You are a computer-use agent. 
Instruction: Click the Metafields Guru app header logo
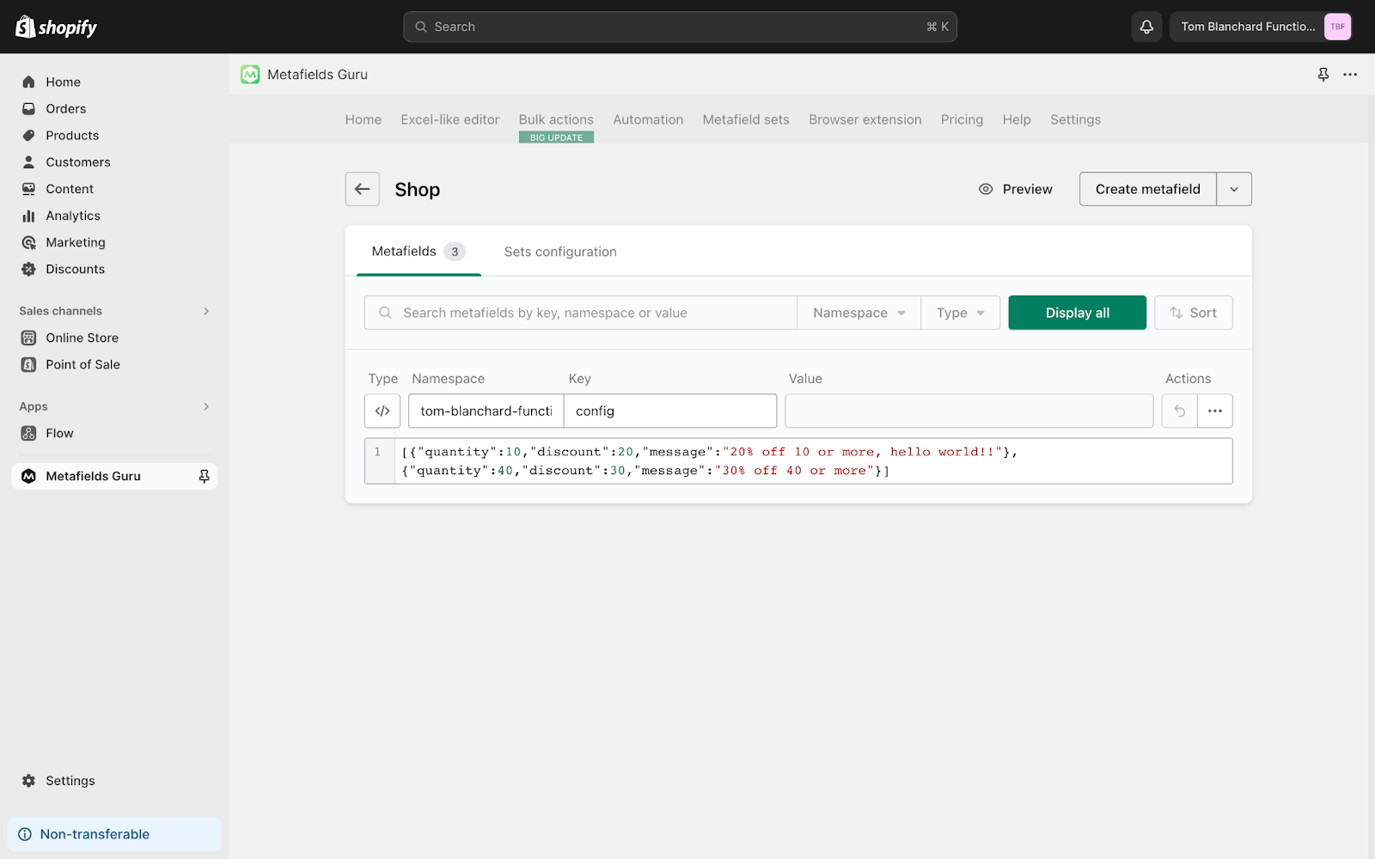[250, 75]
